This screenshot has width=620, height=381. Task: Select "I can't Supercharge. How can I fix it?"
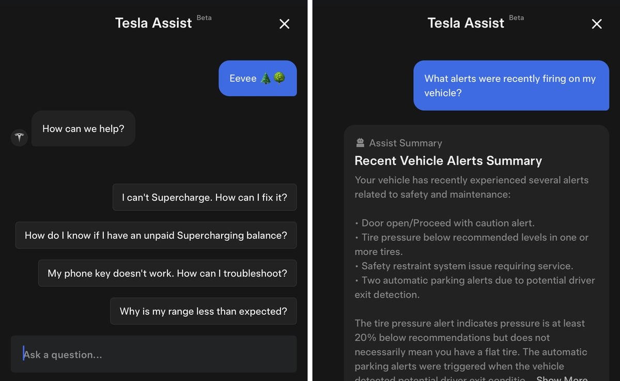click(x=205, y=197)
